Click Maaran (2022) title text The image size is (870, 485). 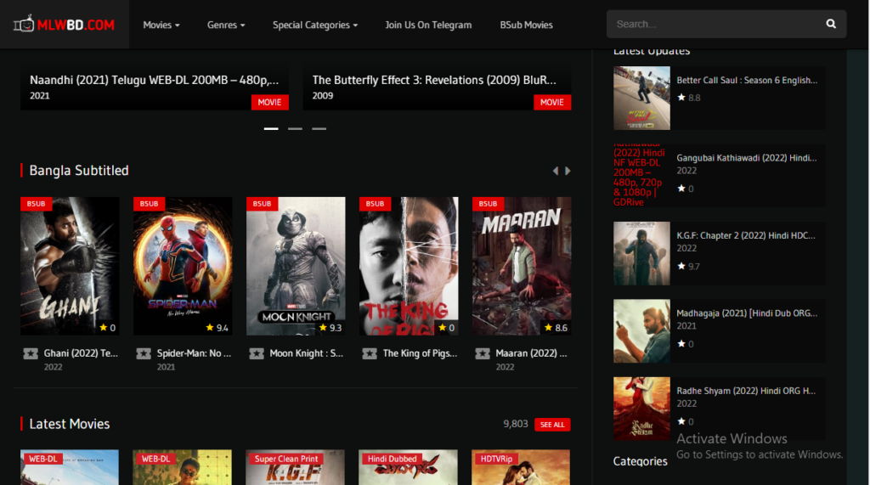[532, 353]
